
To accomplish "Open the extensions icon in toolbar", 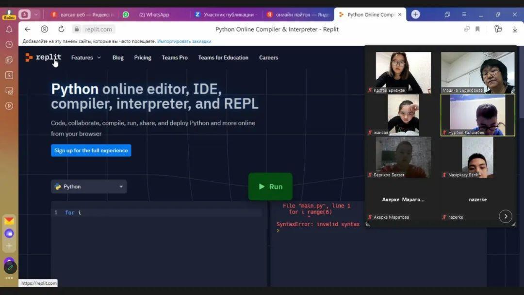I will [x=498, y=30].
